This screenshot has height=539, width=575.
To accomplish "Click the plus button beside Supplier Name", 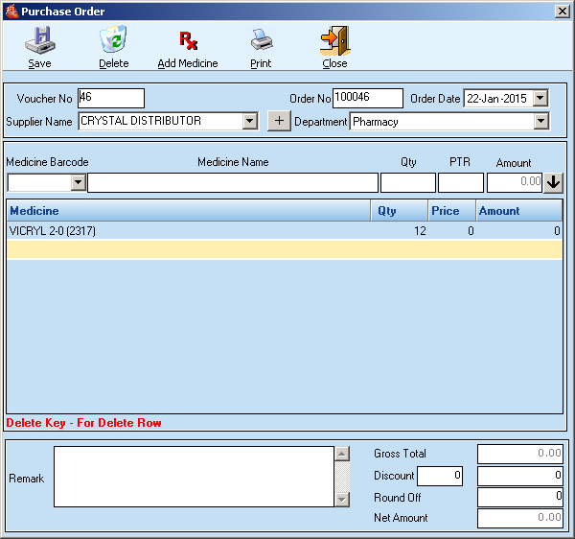I will (x=278, y=121).
